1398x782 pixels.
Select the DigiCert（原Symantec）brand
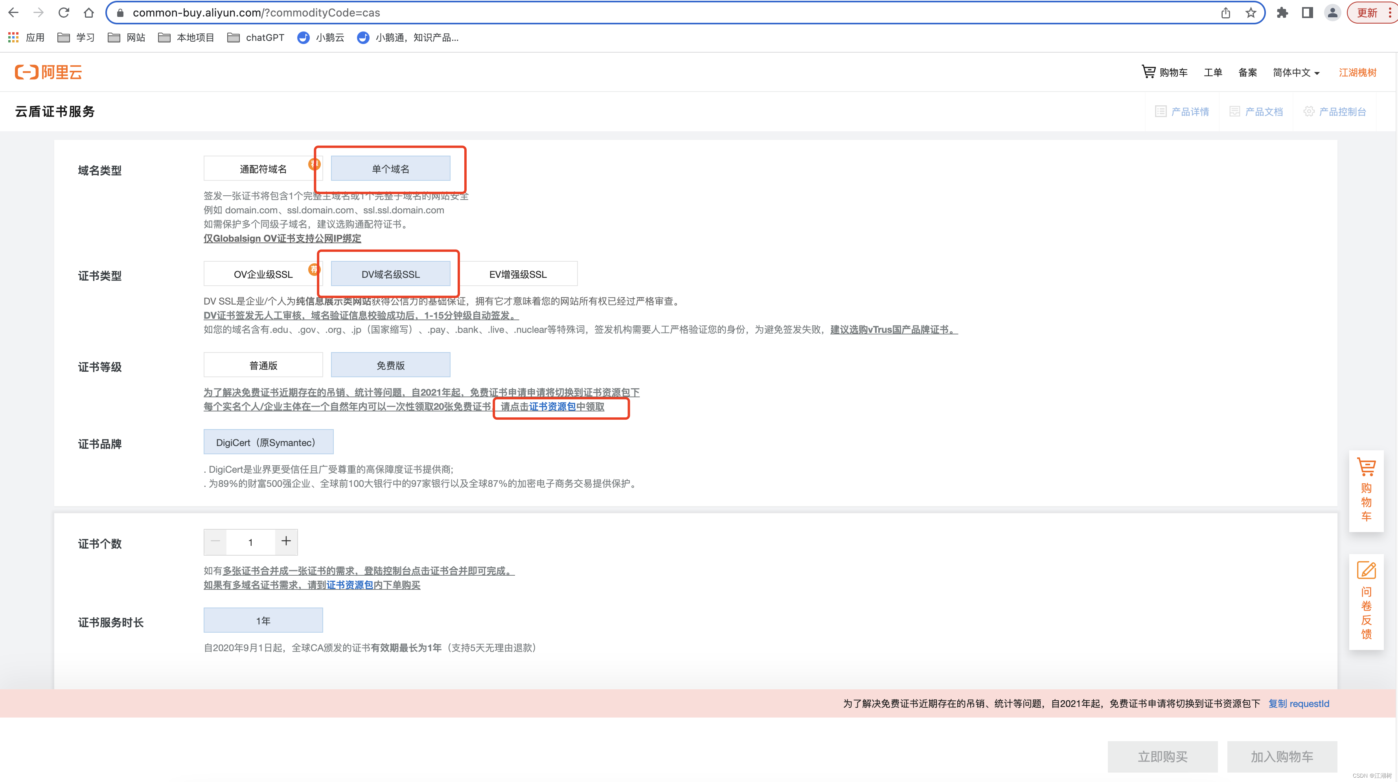coord(268,442)
